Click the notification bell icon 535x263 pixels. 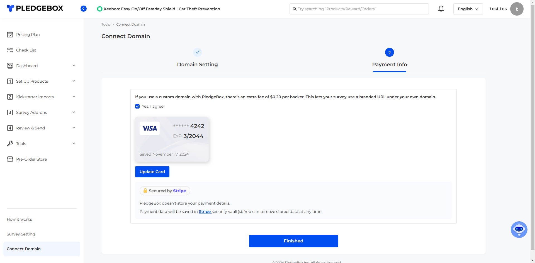point(441,9)
